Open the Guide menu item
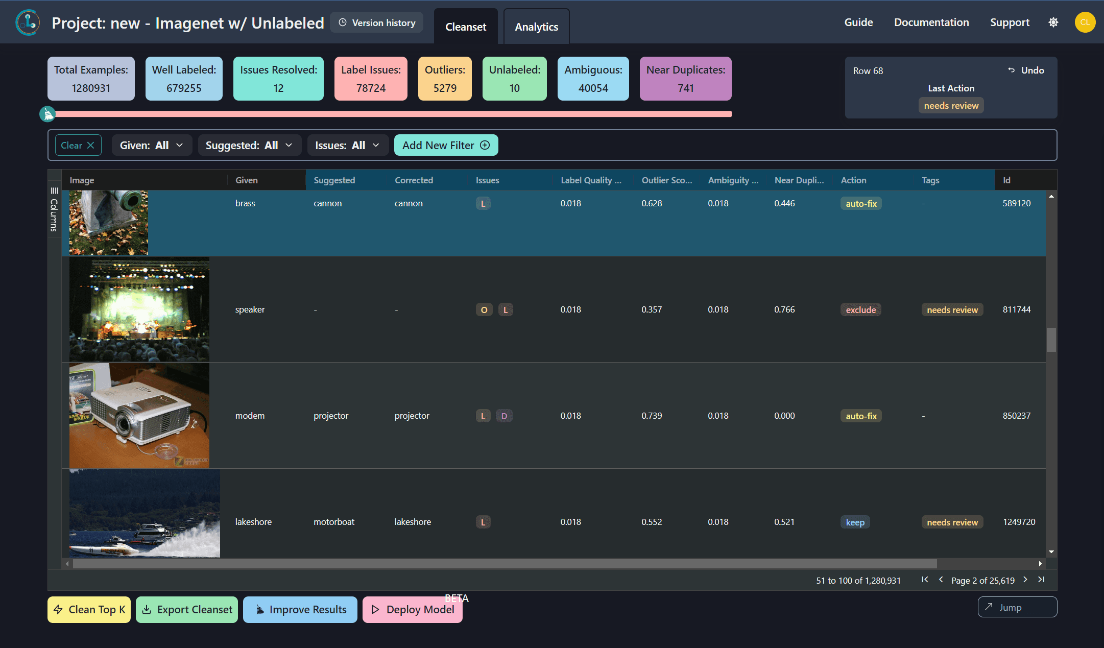 858,22
